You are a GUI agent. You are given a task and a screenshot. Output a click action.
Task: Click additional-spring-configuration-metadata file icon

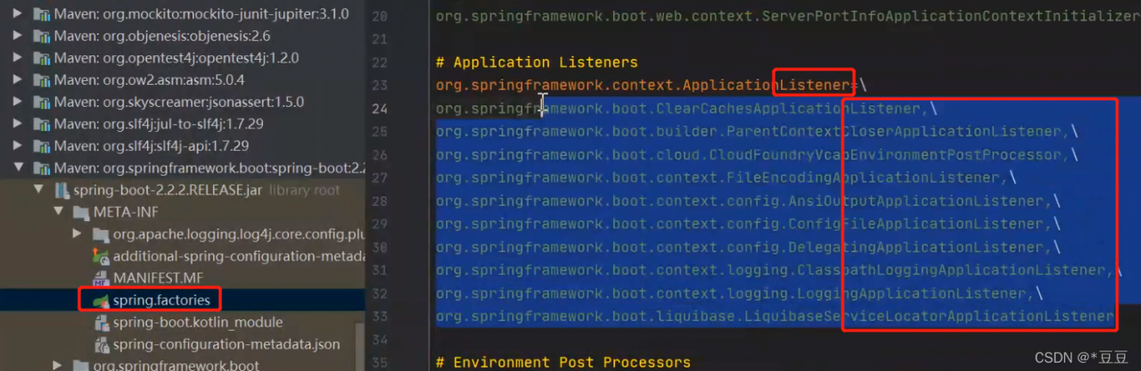(101, 256)
